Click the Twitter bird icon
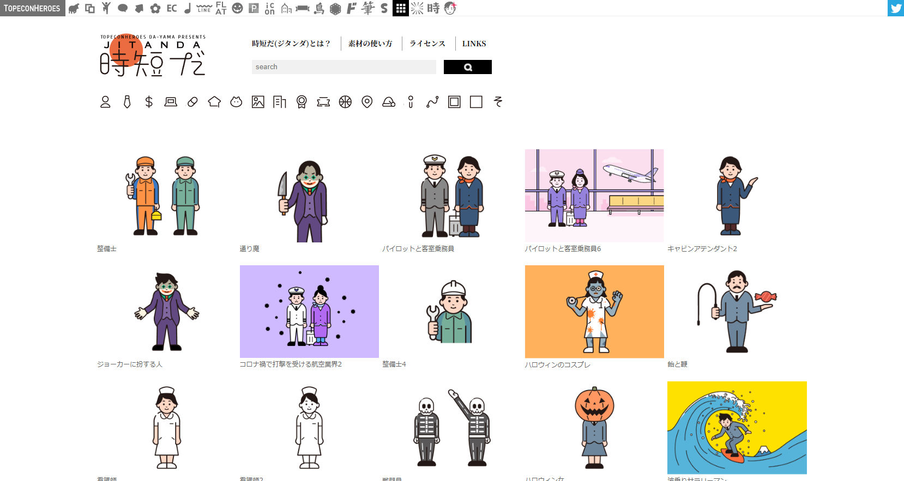904x481 pixels. tap(896, 8)
